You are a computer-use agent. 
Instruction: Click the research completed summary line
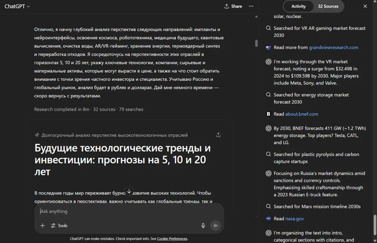pyautogui.click(x=88, y=109)
